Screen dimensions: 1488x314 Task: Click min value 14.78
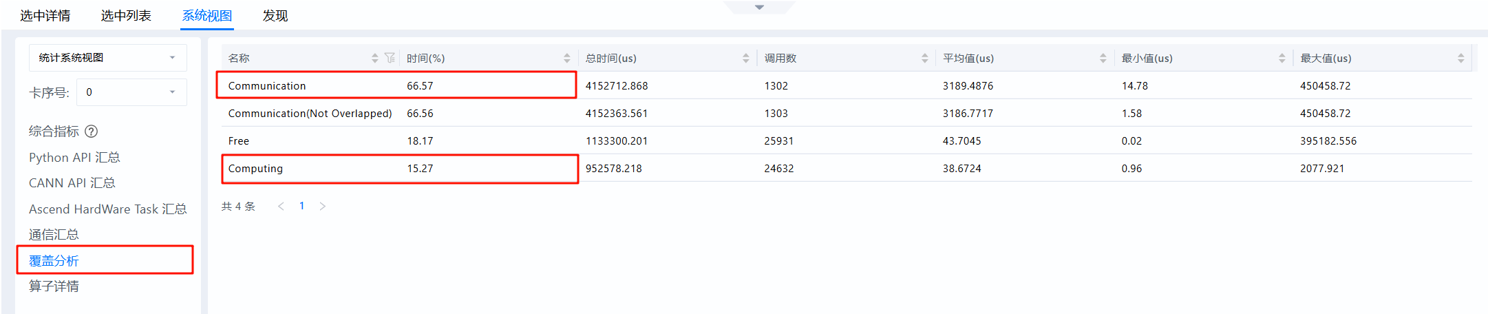(1135, 86)
